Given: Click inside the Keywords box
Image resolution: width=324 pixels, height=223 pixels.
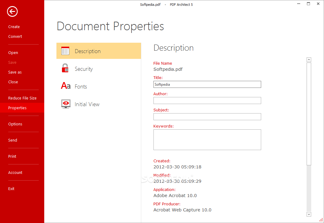Looking at the screenshot, I should point(207,139).
